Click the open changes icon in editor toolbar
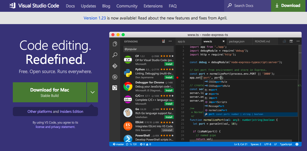Image resolution: width=307 pixels, height=151 pixels. click(284, 41)
